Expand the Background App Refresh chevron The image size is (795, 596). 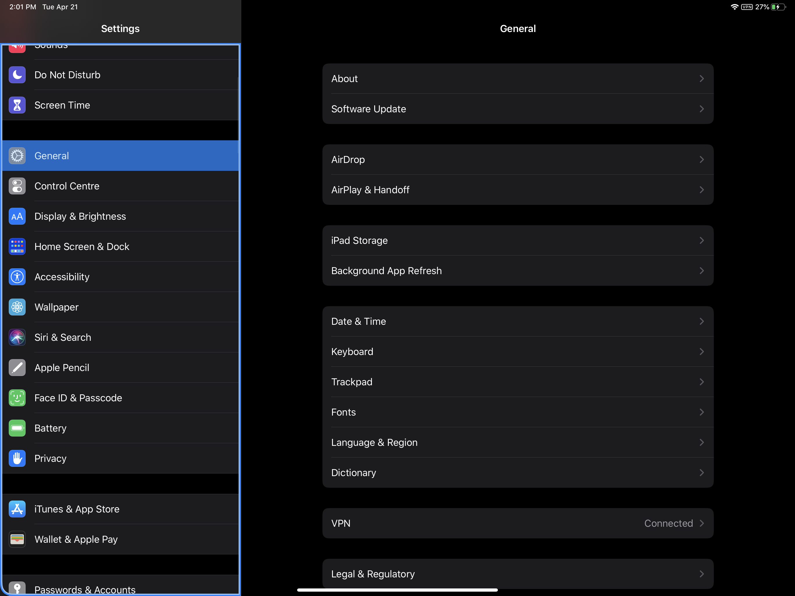[x=702, y=271]
